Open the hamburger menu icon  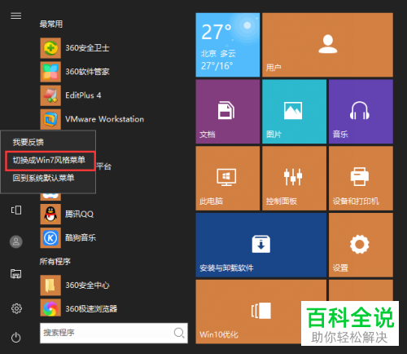[x=15, y=15]
